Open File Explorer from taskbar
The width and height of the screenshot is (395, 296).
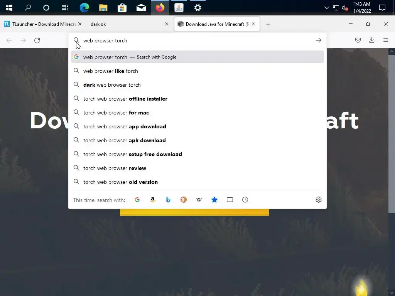[x=103, y=8]
